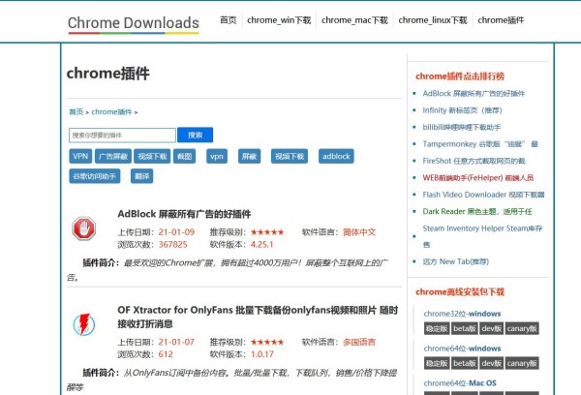Click the 截图 tag button

185,156
